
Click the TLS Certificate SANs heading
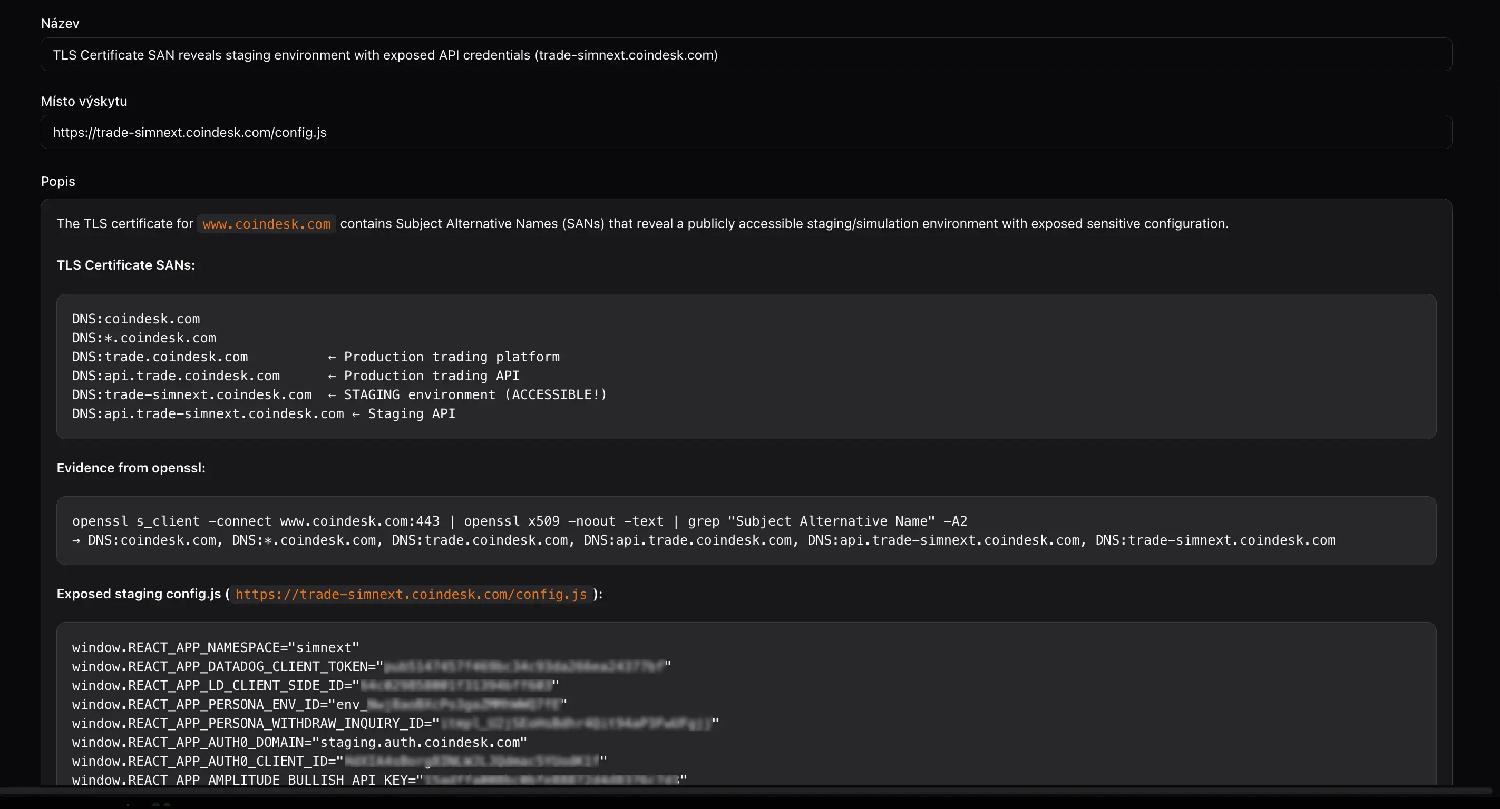(x=125, y=265)
